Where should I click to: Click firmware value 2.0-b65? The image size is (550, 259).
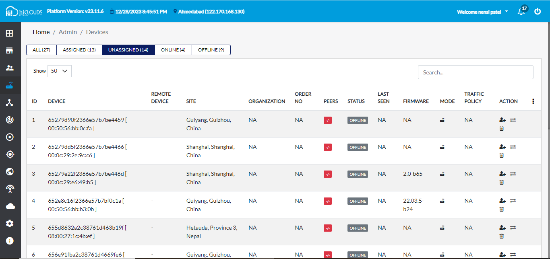pos(413,174)
